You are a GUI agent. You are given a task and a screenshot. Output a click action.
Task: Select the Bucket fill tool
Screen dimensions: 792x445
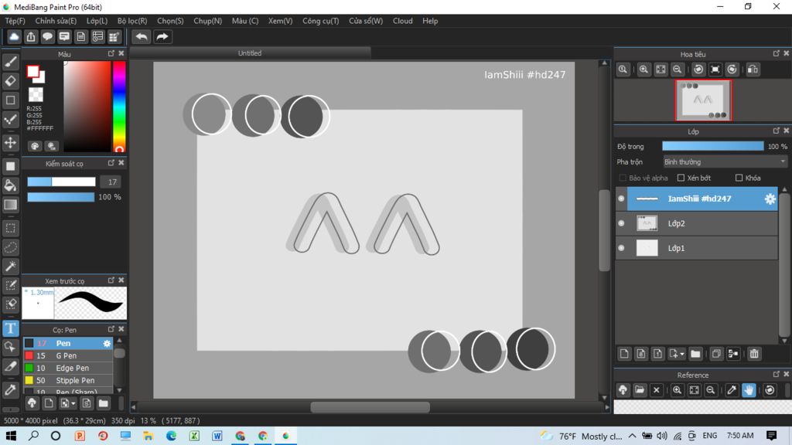pyautogui.click(x=11, y=185)
